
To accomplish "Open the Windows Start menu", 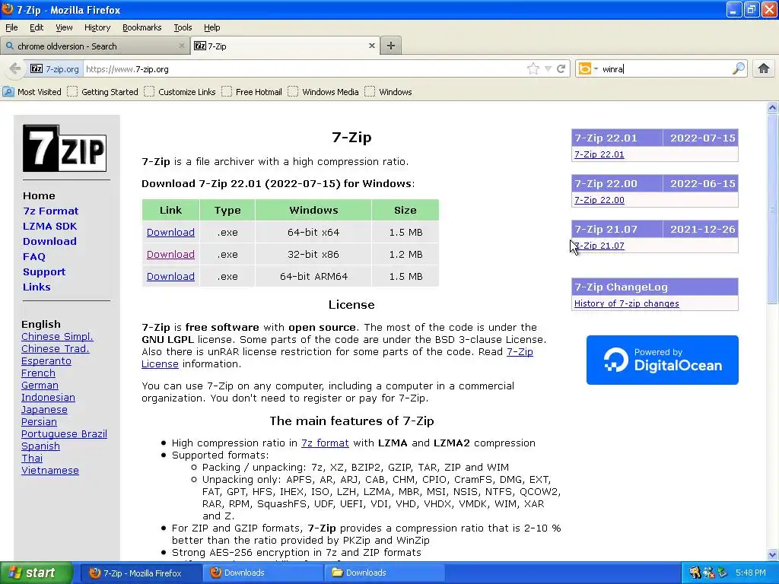I will click(x=37, y=573).
